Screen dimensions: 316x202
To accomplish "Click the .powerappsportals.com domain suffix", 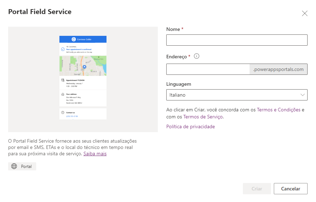I will point(278,69).
